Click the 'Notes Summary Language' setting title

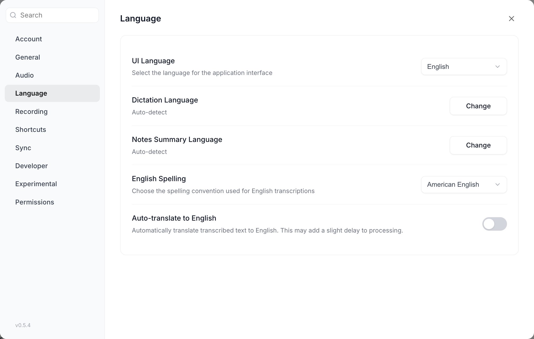pos(177,140)
